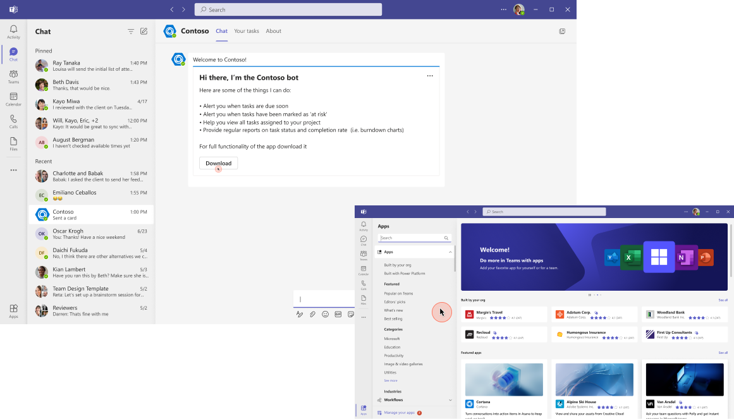Select the Chat tab in Contoso header
Image resolution: width=734 pixels, height=419 pixels.
click(221, 31)
